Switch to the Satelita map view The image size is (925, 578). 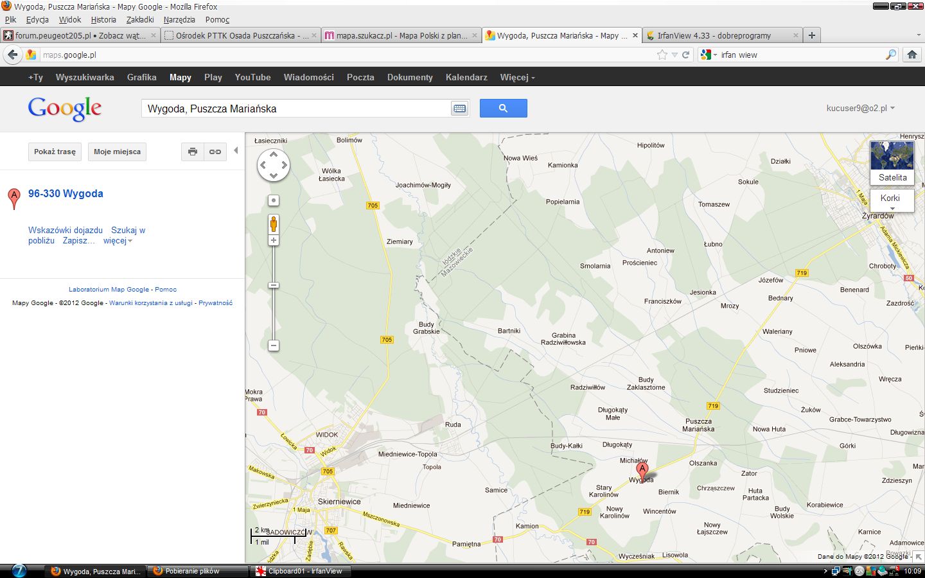click(892, 162)
